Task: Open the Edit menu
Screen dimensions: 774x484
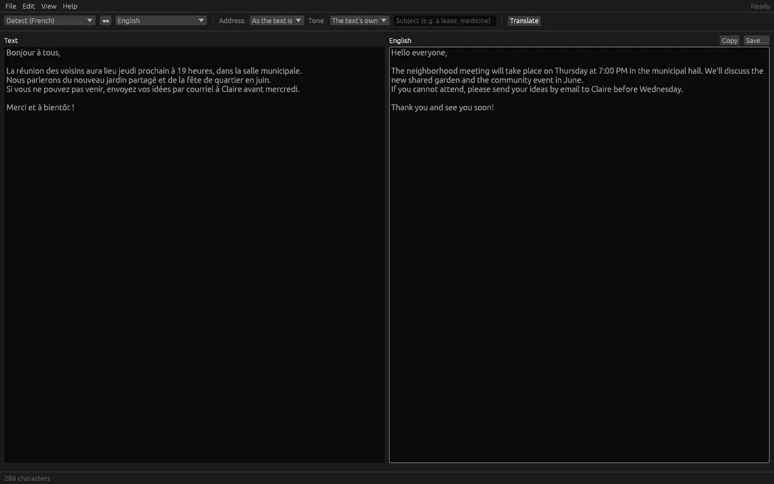Action: (x=29, y=6)
